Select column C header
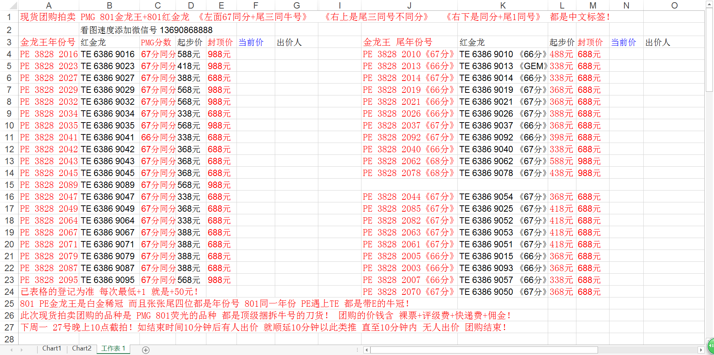Viewport: 714px width, 355px height. point(158,6)
